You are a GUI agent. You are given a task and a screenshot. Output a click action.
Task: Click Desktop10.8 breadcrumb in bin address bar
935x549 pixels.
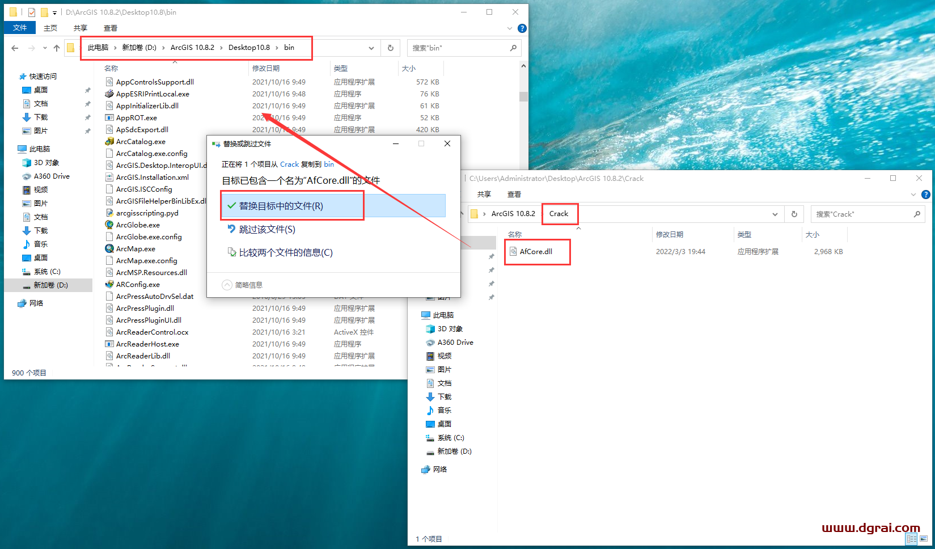(x=249, y=48)
